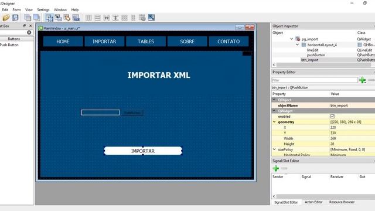
Task: Toggle the enabled property checkbox
Action: pyautogui.click(x=332, y=116)
